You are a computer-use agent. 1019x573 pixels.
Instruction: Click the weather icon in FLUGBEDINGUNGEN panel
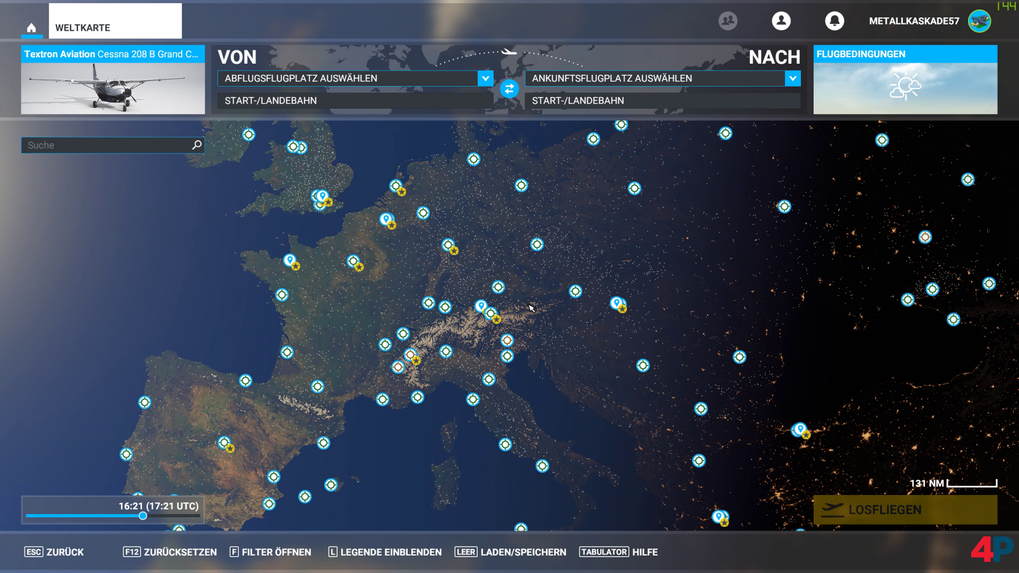(x=905, y=85)
